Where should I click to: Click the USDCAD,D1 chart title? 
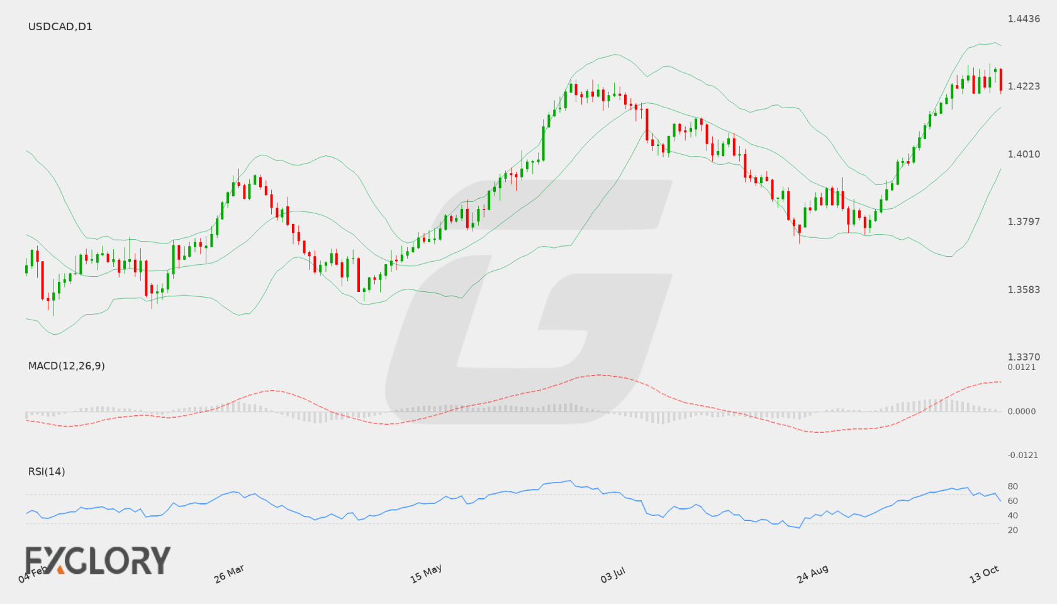pyautogui.click(x=60, y=26)
